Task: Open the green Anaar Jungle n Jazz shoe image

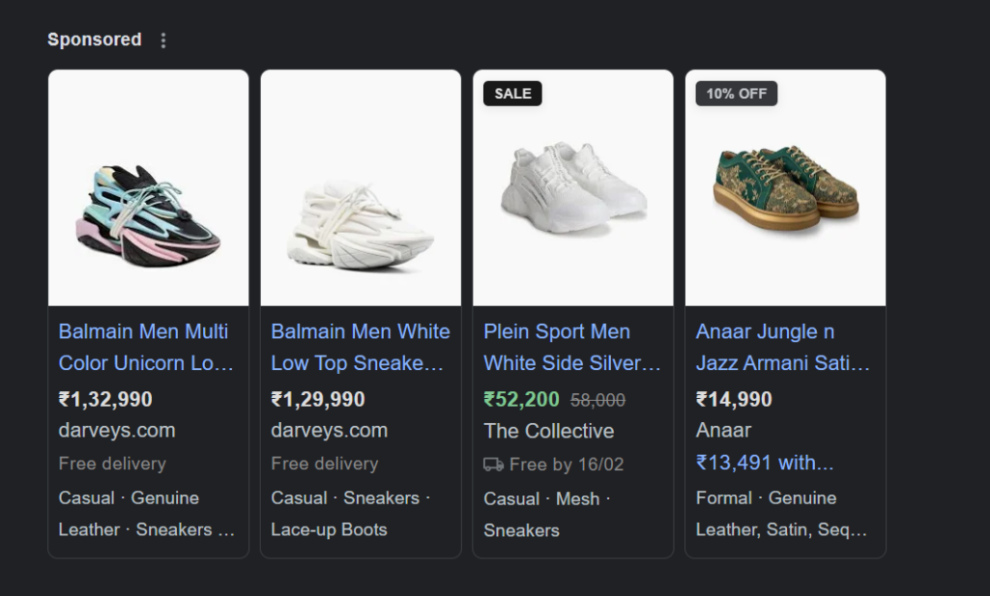Action: (785, 188)
